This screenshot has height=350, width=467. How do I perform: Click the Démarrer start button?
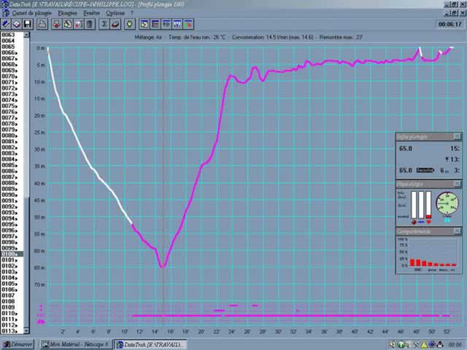[18, 345]
